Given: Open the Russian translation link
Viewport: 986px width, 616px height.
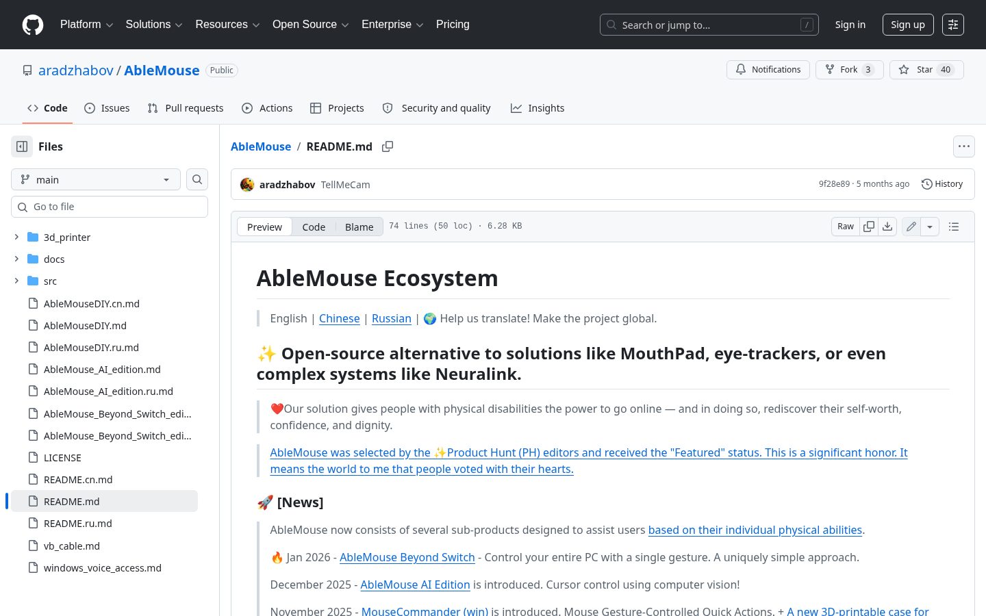Looking at the screenshot, I should (392, 318).
